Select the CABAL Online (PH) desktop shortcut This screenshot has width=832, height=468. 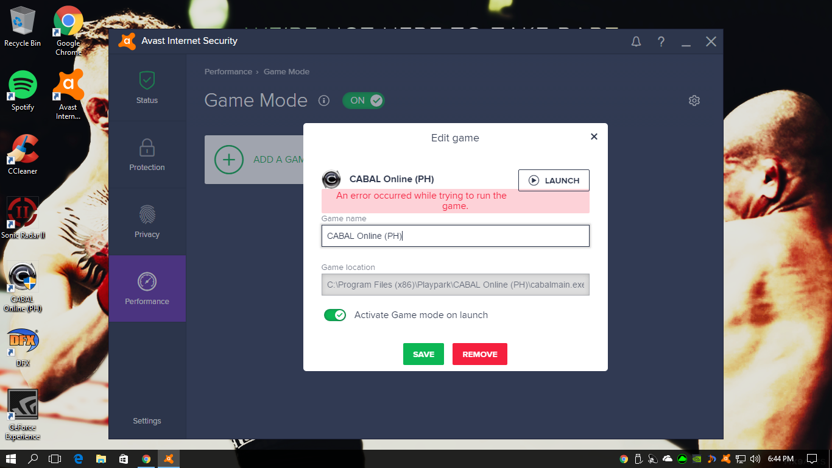coord(23,286)
